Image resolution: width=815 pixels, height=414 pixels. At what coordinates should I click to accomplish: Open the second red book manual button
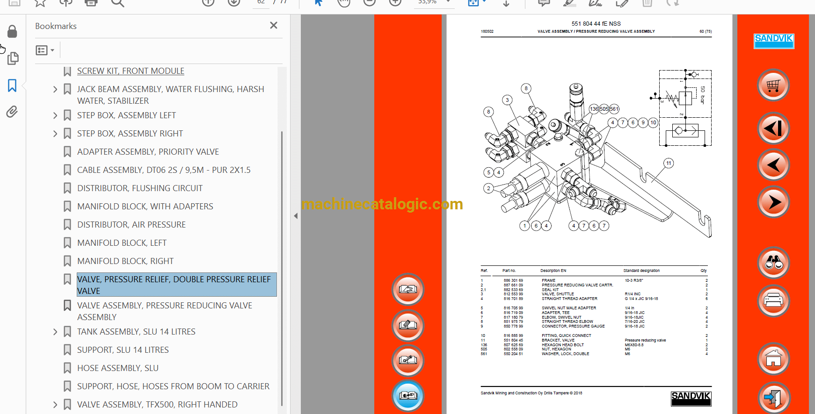tap(408, 325)
